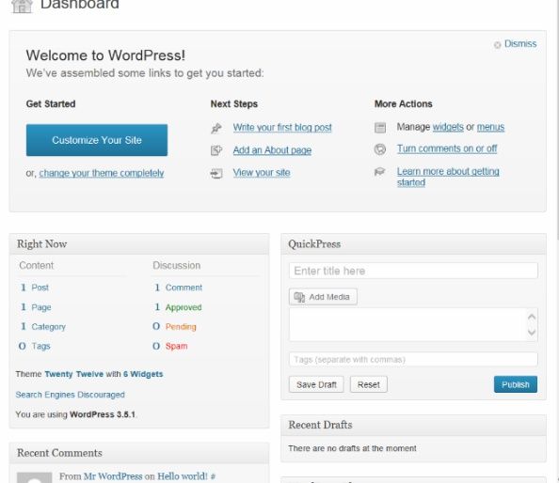This screenshot has width=559, height=483.
Task: Click the Save Draft button
Action: click(x=316, y=384)
